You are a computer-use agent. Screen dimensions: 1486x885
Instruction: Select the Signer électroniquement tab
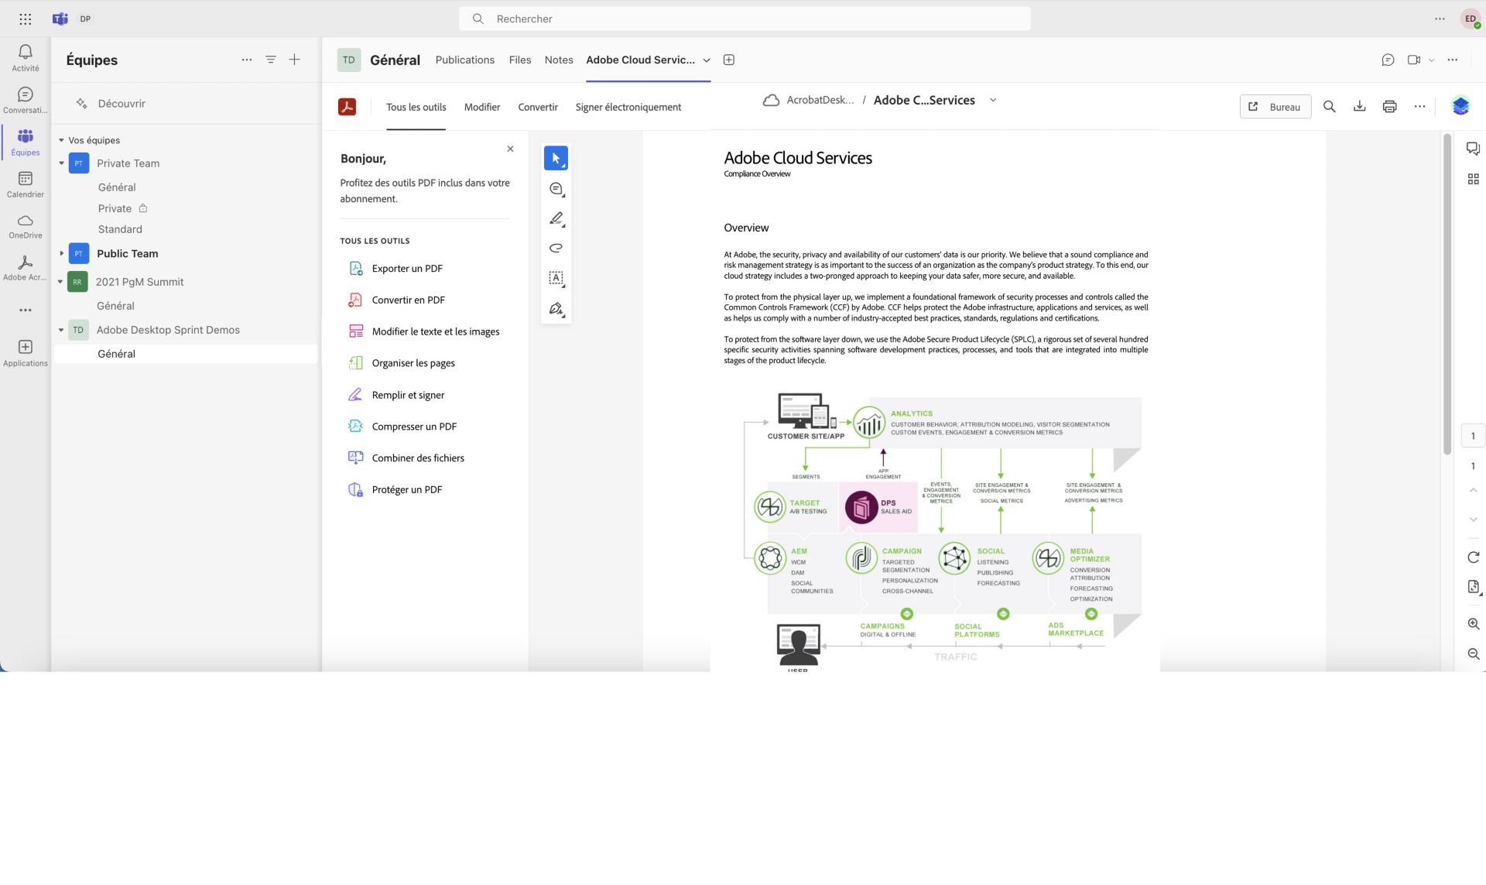tap(628, 106)
